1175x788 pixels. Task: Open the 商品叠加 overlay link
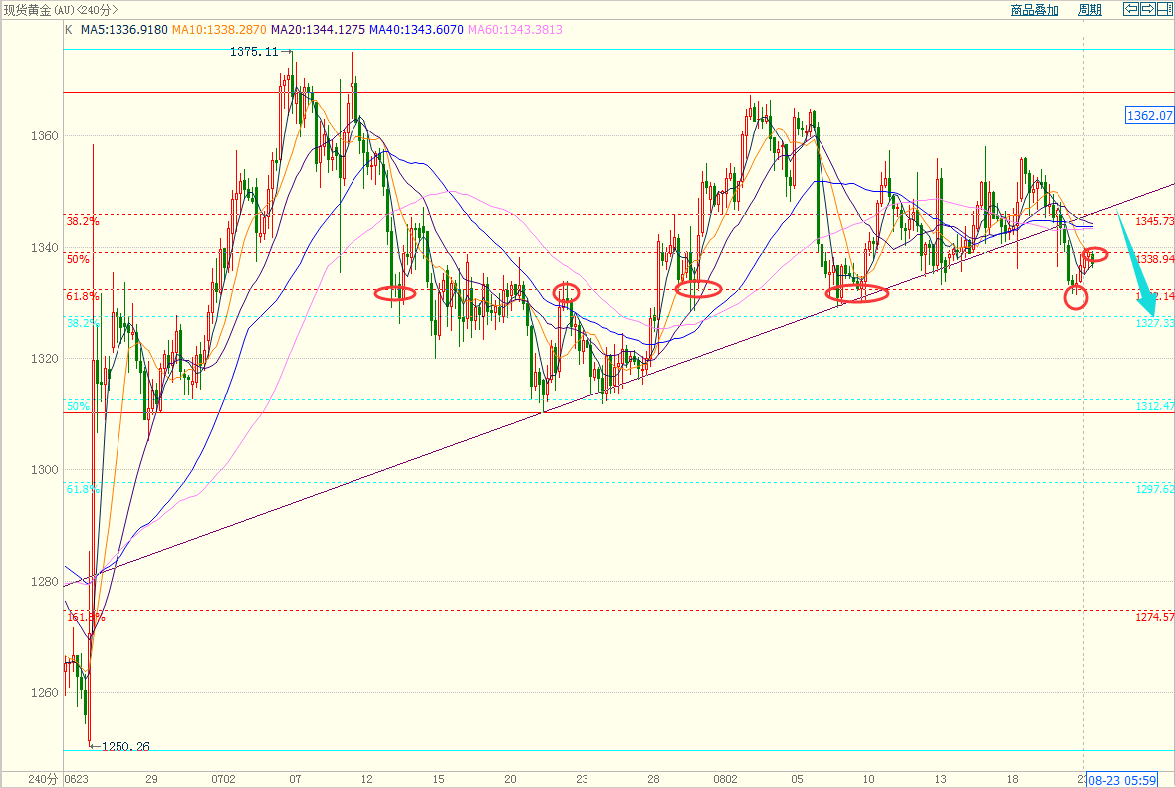[x=1034, y=10]
